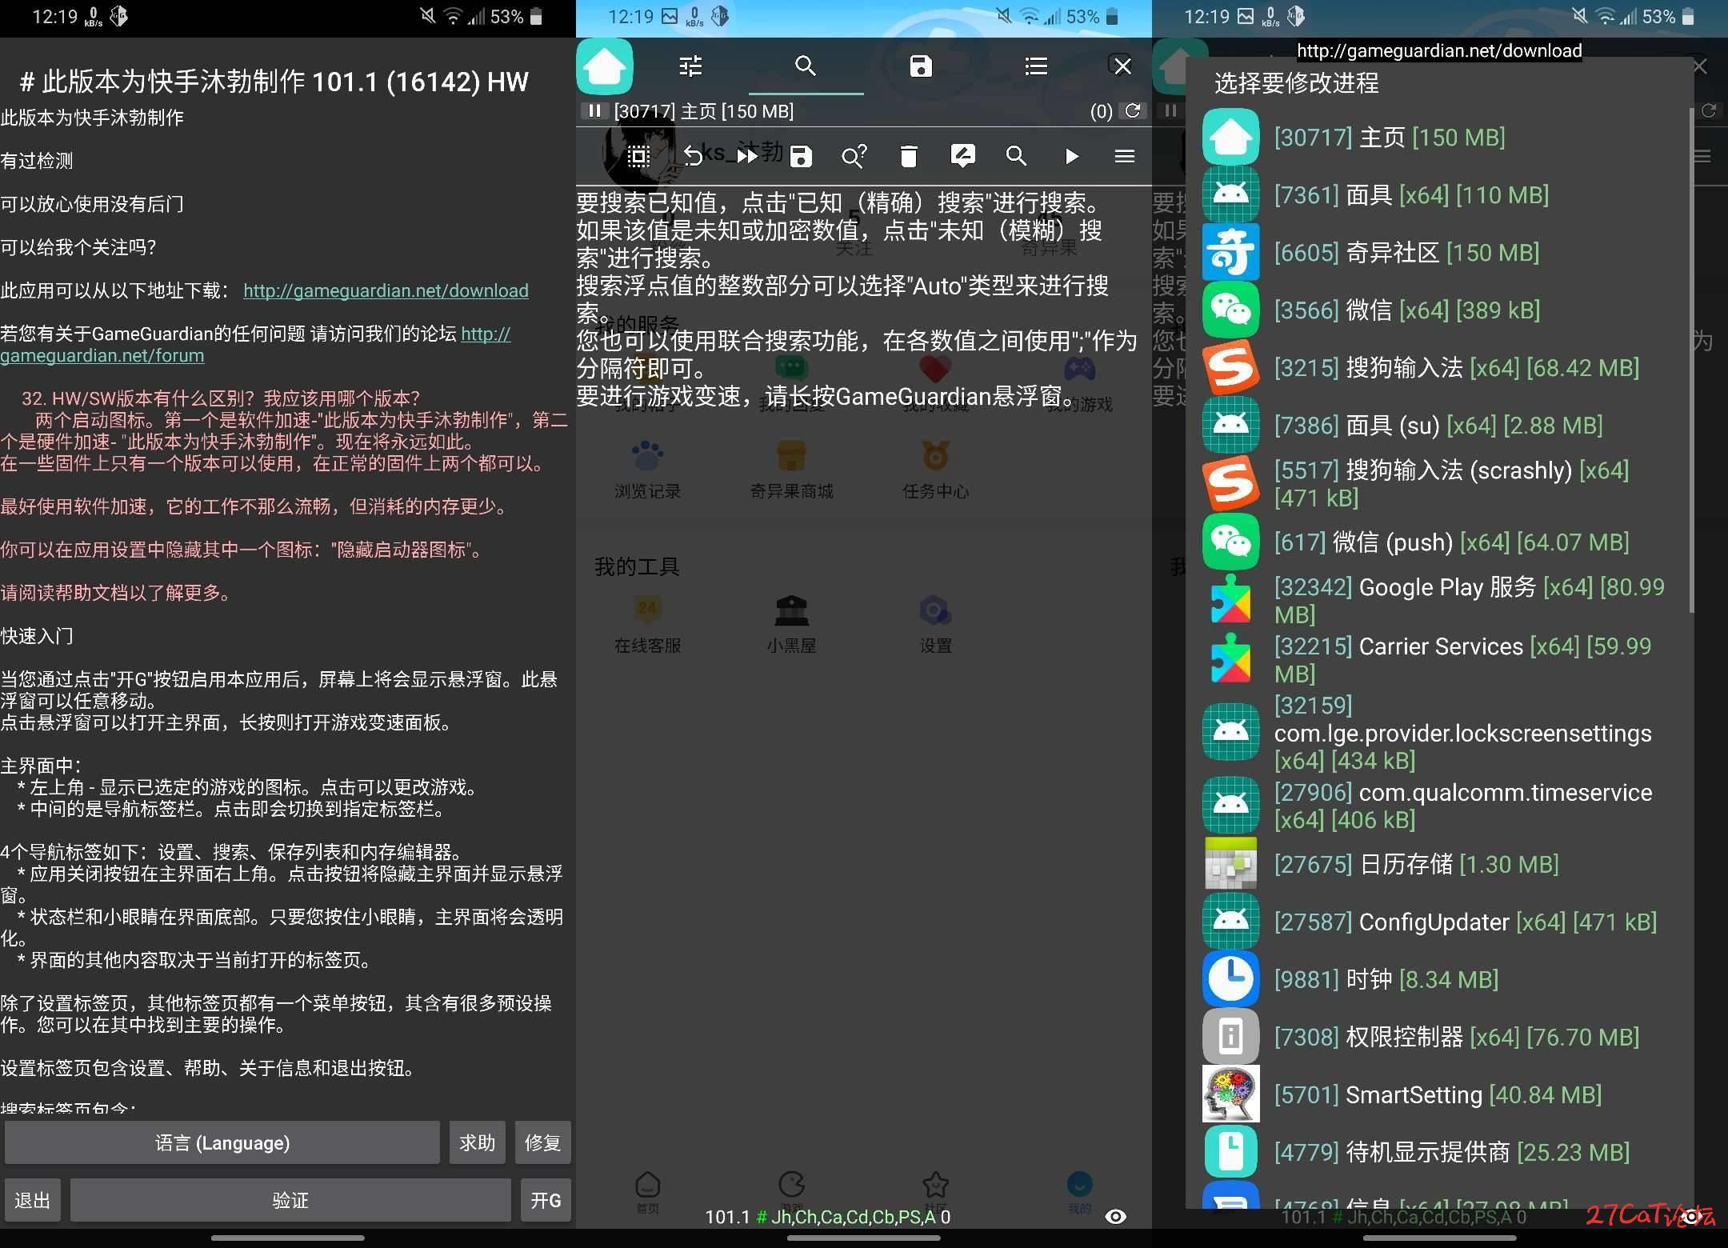This screenshot has height=1248, width=1728.
Task: Switch to the search magnifier tab
Action: point(806,66)
